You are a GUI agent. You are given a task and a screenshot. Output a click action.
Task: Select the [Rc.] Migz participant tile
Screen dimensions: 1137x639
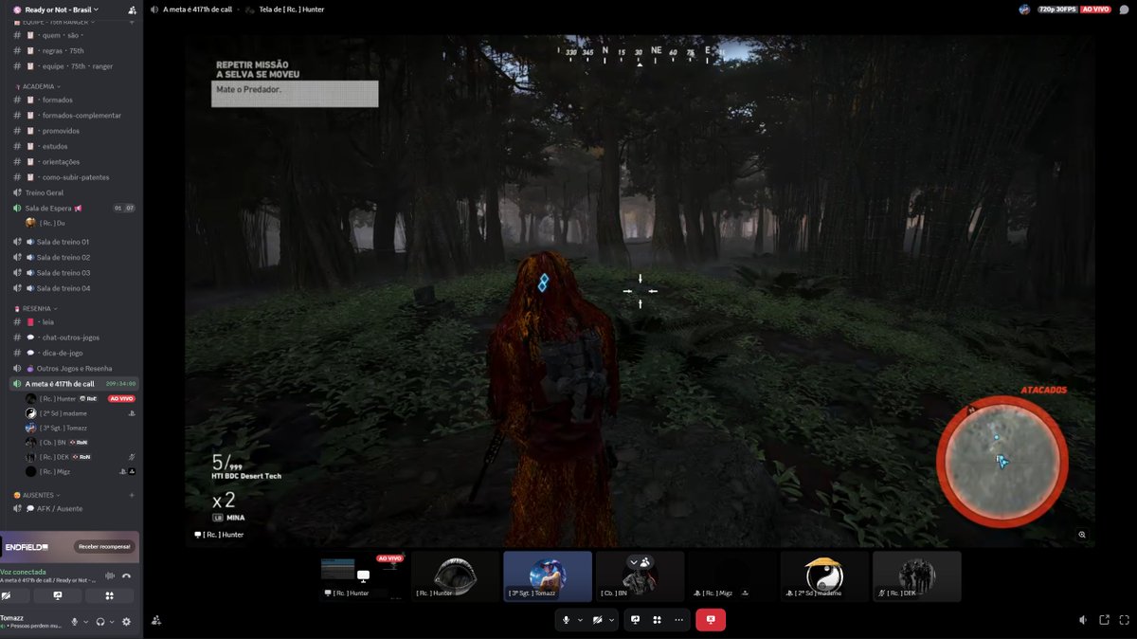pos(732,575)
